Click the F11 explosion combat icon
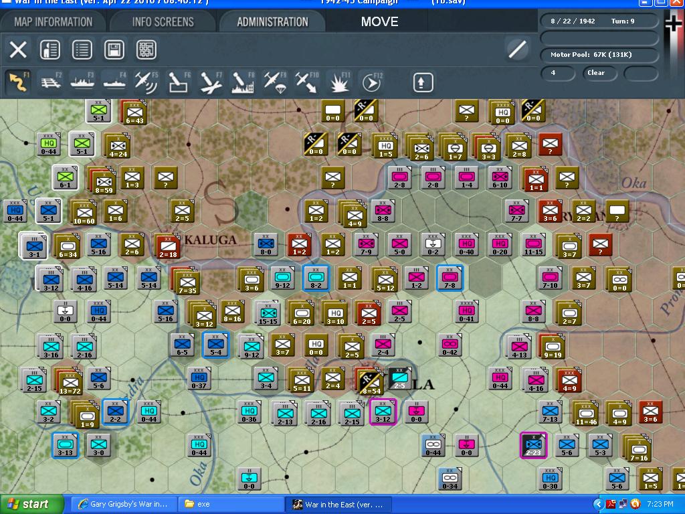Screen dimensions: 685x514 (339, 82)
